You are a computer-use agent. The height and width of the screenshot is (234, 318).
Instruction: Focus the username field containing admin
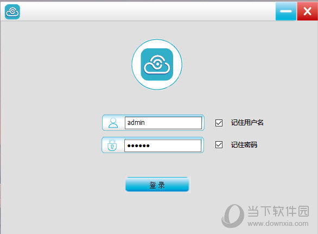[163, 123]
